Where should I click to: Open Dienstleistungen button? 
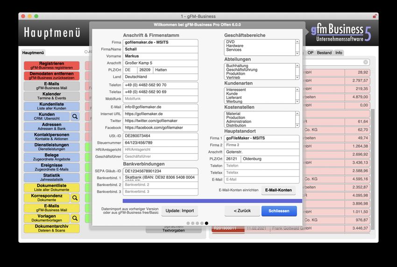[52, 147]
